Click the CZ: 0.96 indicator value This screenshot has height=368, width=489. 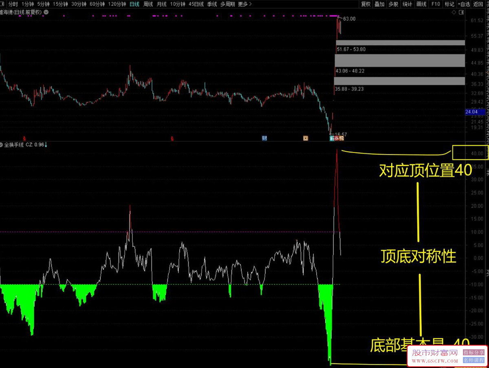[x=35, y=144]
